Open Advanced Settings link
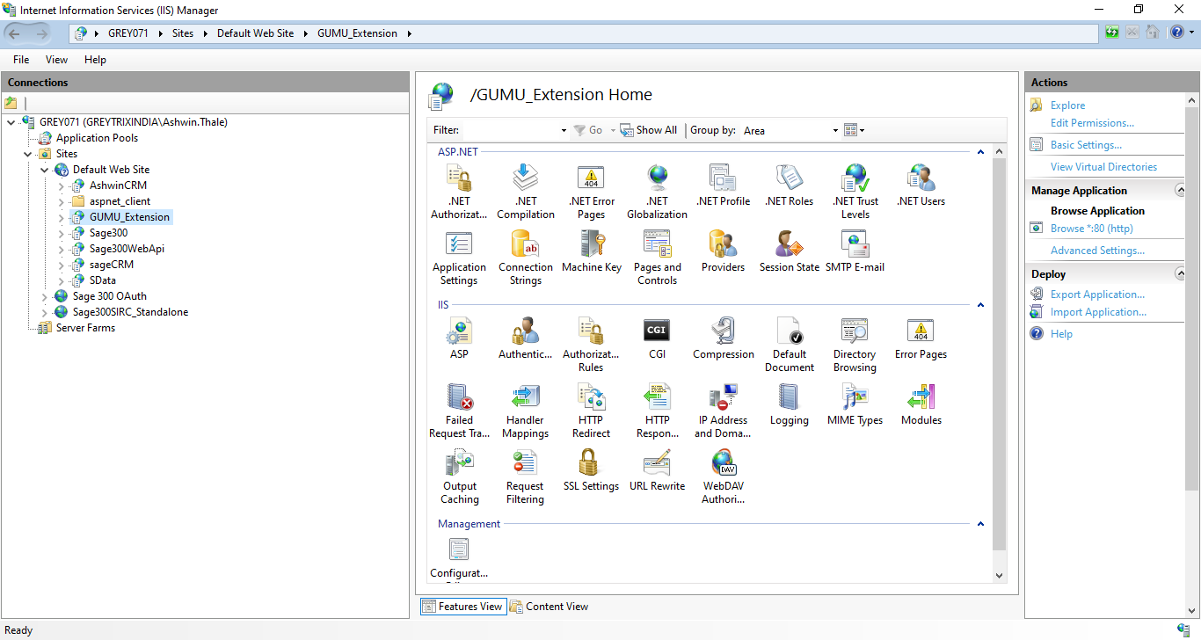 1097,251
